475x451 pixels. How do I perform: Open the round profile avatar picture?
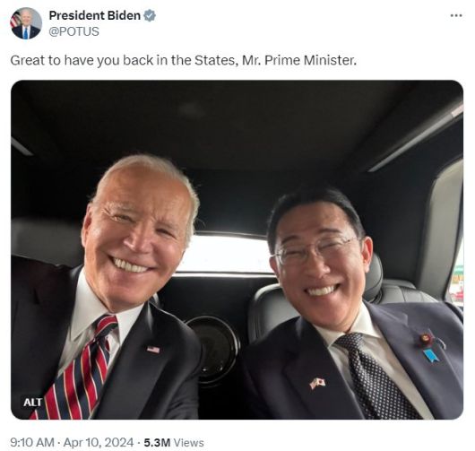pyautogui.click(x=26, y=23)
